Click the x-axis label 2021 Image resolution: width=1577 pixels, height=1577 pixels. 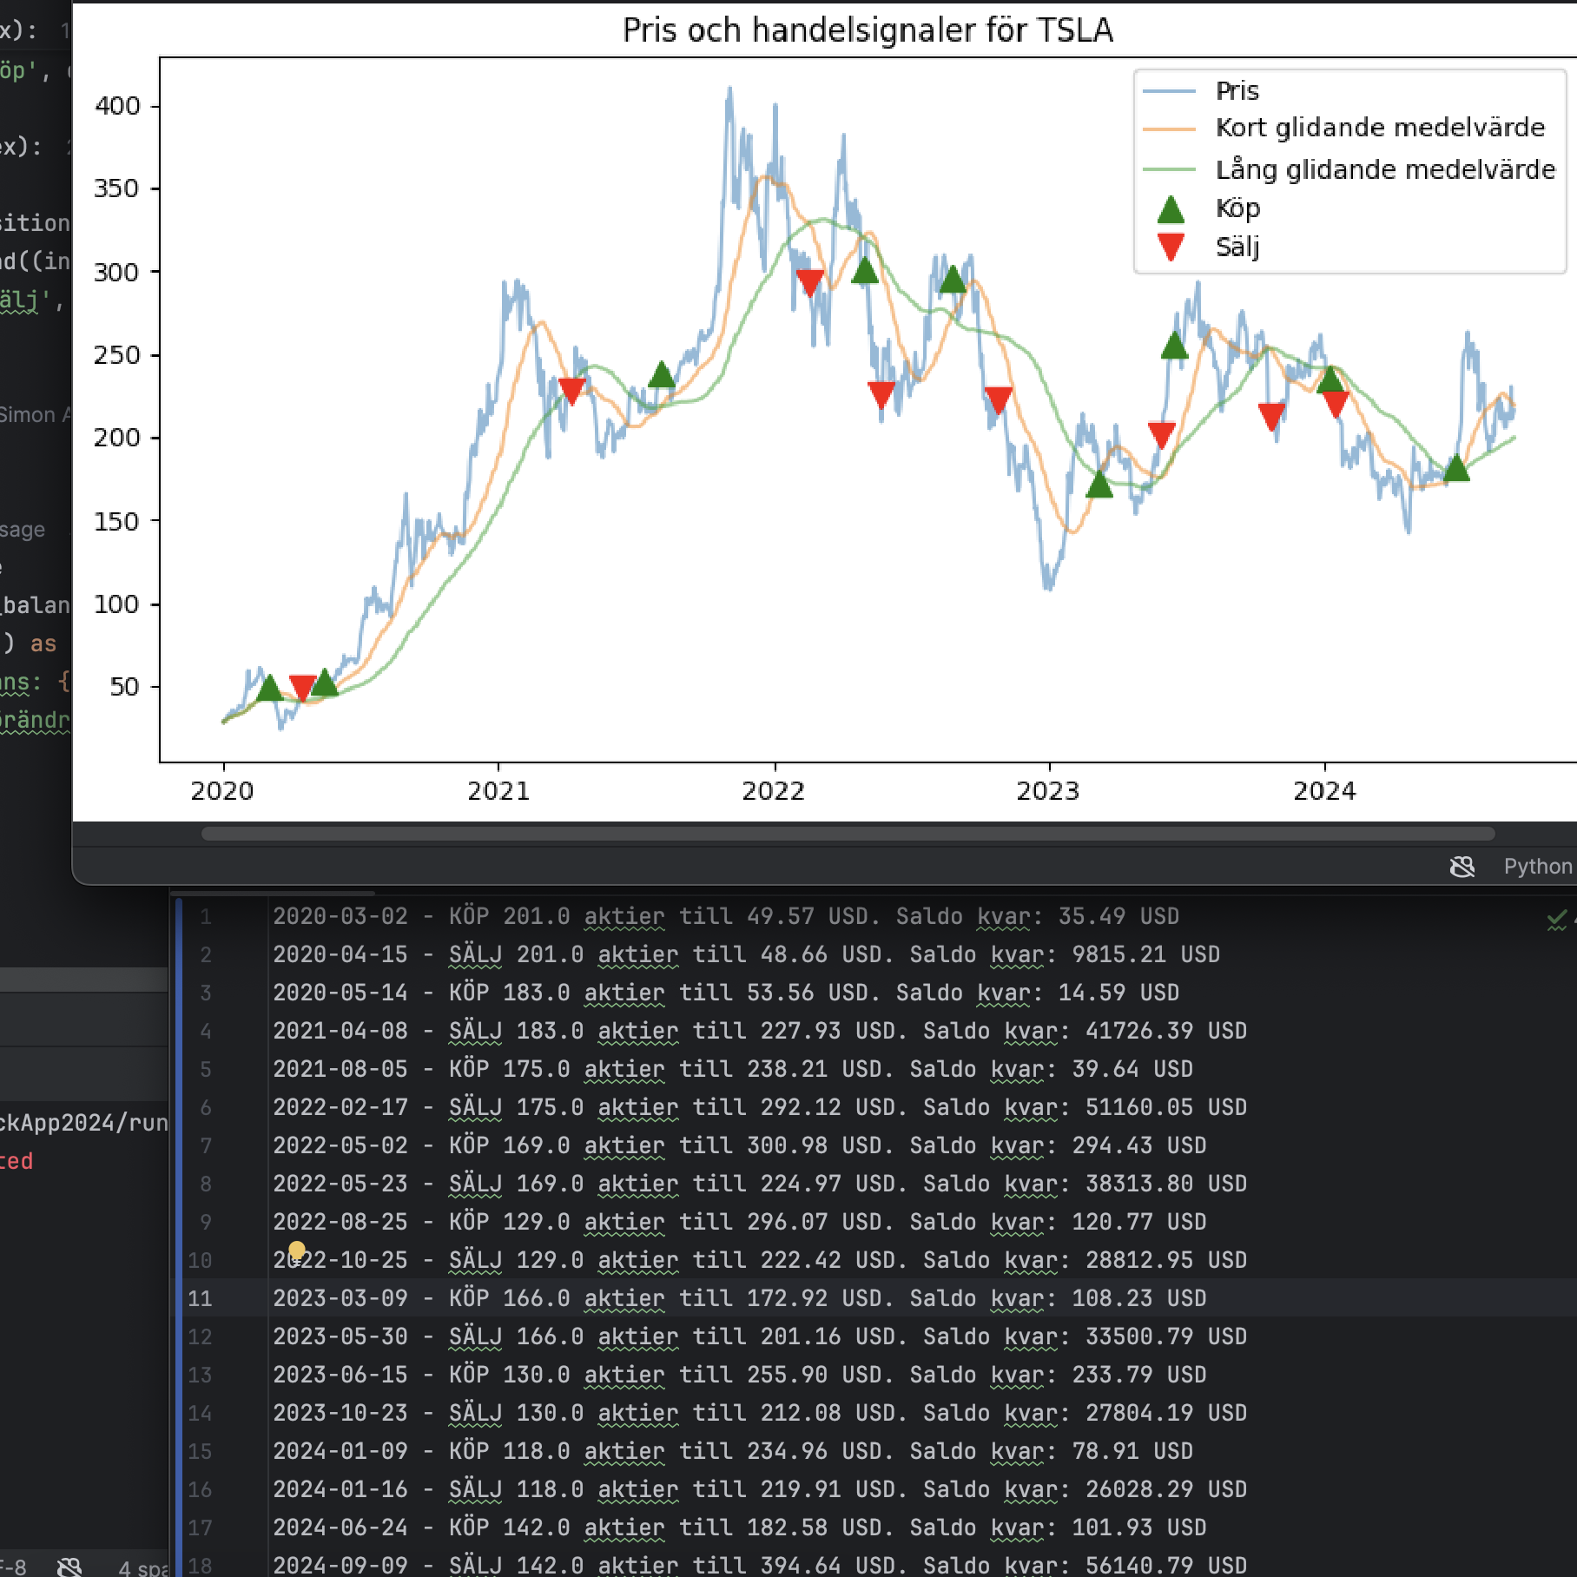point(498,791)
